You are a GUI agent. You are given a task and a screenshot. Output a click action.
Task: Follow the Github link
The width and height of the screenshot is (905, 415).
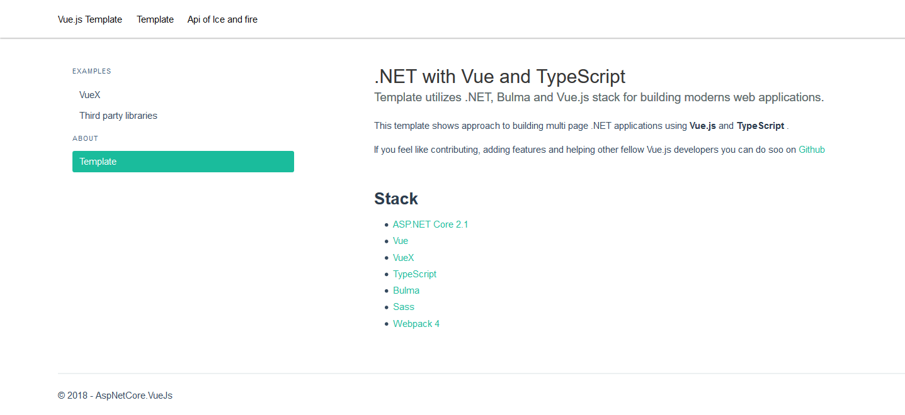(811, 150)
